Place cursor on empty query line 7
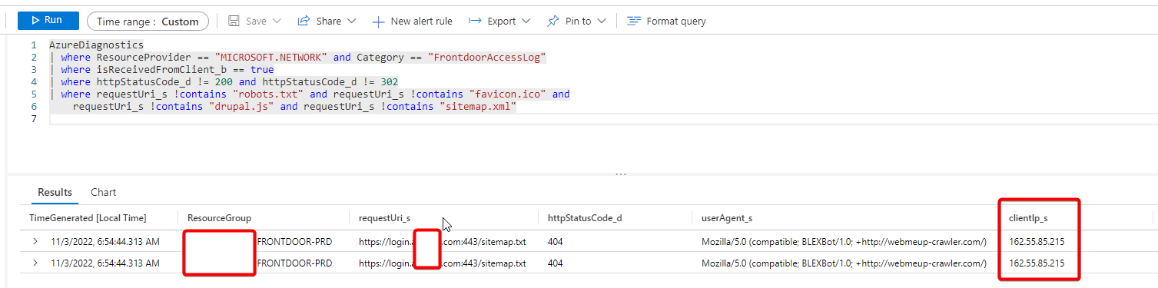This screenshot has width=1158, height=288. pyautogui.click(x=599, y=119)
